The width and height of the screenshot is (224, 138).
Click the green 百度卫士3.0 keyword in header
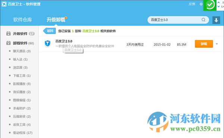tap(91, 31)
